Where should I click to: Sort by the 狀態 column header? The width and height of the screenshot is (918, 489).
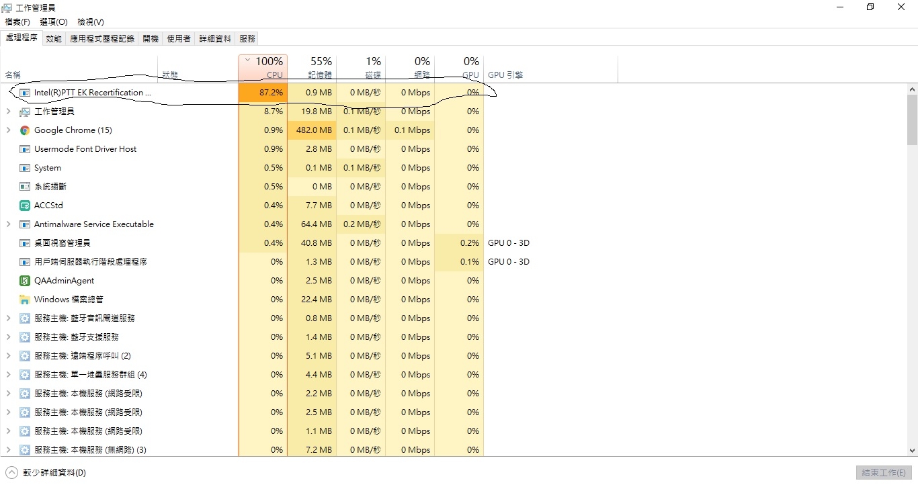click(198, 68)
